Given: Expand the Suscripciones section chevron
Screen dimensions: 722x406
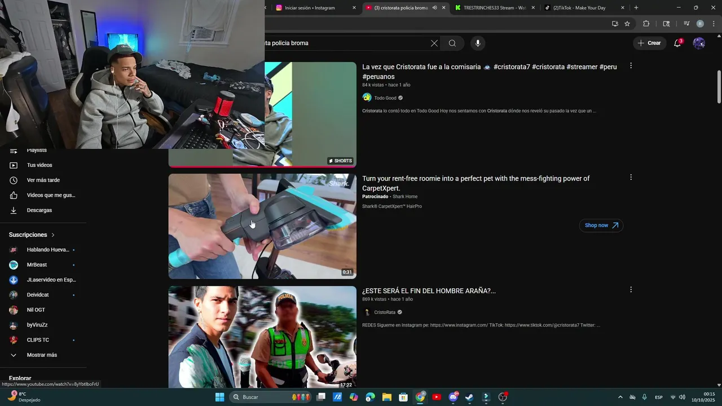Looking at the screenshot, I should pos(53,235).
